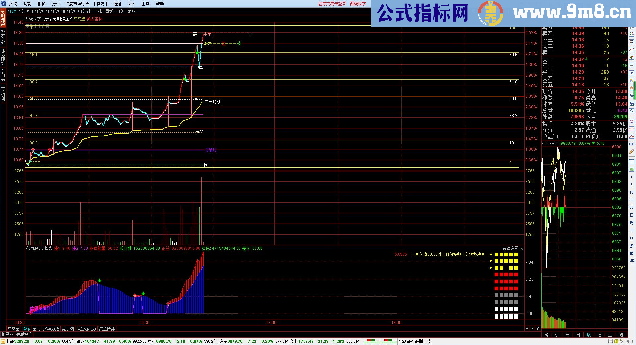Click the 证券交易未登录 login link

(x=333, y=4)
